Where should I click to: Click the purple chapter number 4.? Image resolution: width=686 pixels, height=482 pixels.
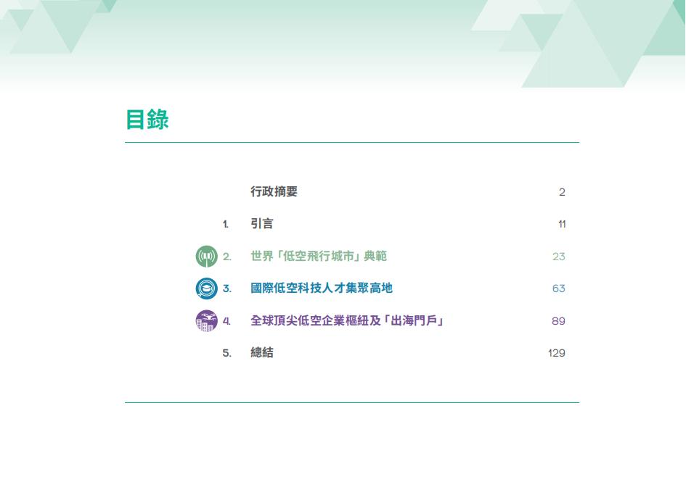pos(226,321)
